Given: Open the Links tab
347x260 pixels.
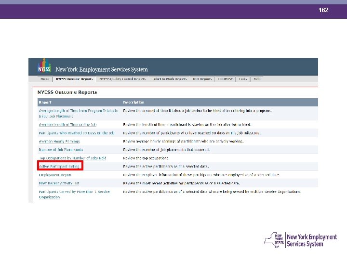Looking at the screenshot, I should (x=243, y=79).
